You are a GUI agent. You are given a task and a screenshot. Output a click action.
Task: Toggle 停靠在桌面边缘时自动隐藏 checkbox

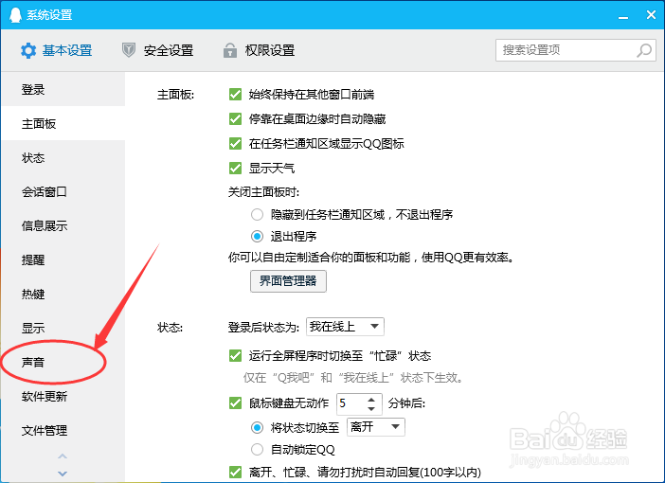(x=235, y=118)
